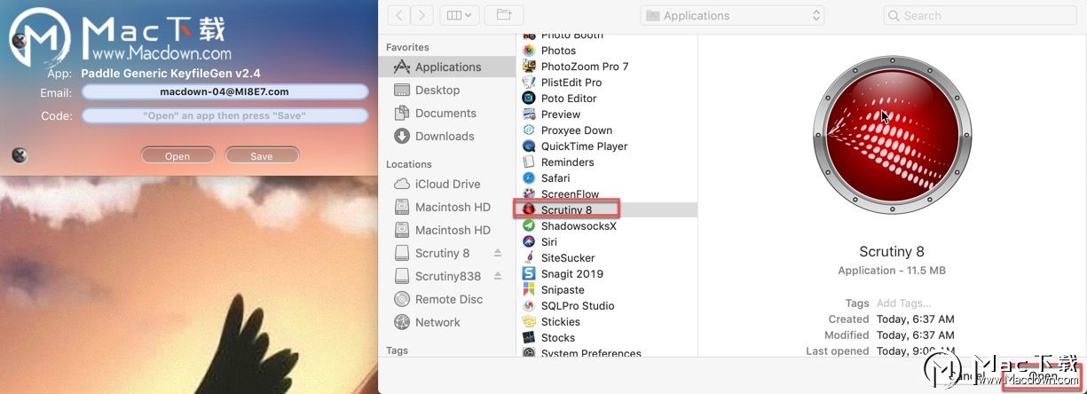The width and height of the screenshot is (1087, 394).
Task: Select Scrutiny 8 in the application list
Action: click(607, 210)
